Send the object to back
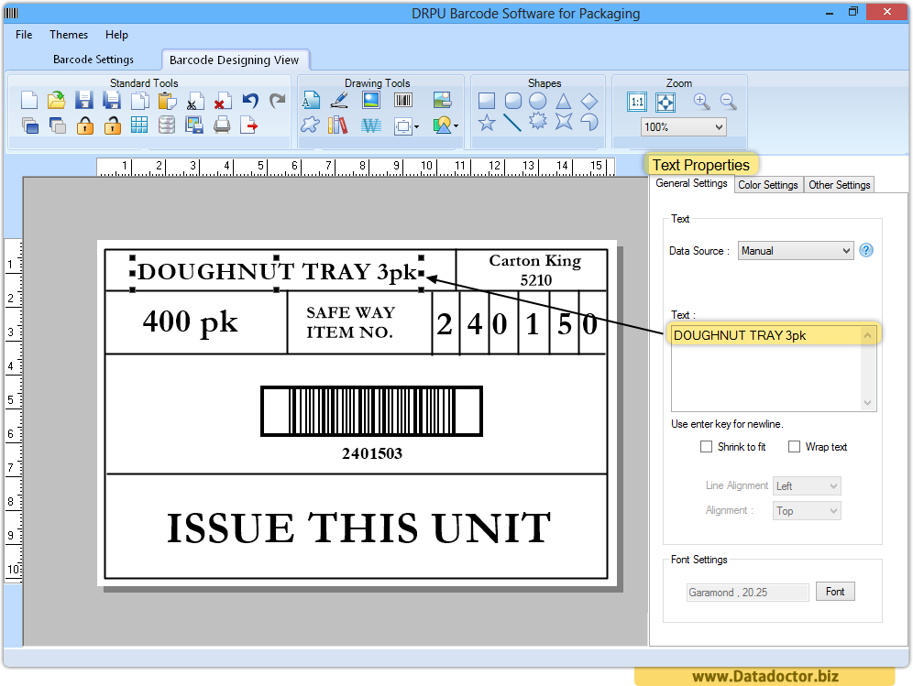Image resolution: width=913 pixels, height=686 pixels. point(57,125)
